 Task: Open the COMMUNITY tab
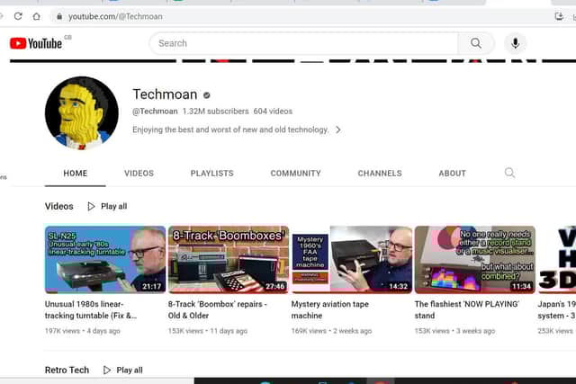[296, 174]
